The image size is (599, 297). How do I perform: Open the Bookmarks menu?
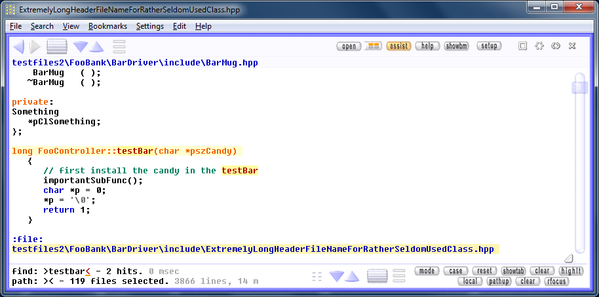pyautogui.click(x=107, y=26)
